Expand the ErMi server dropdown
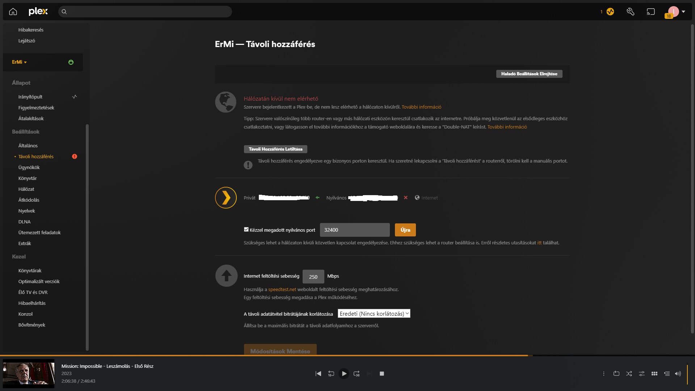695x391 pixels. pyautogui.click(x=19, y=62)
